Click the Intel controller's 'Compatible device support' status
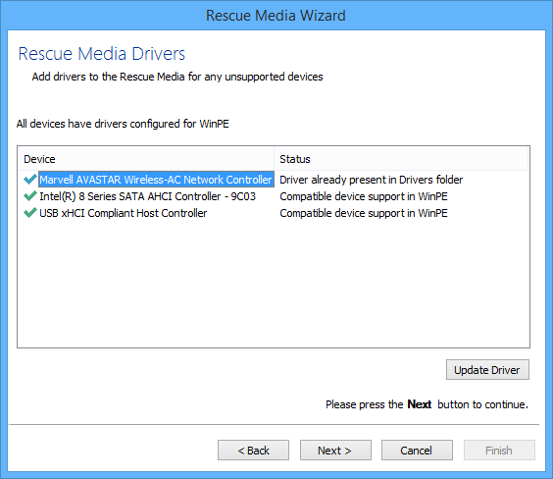The width and height of the screenshot is (553, 479). 364,196
